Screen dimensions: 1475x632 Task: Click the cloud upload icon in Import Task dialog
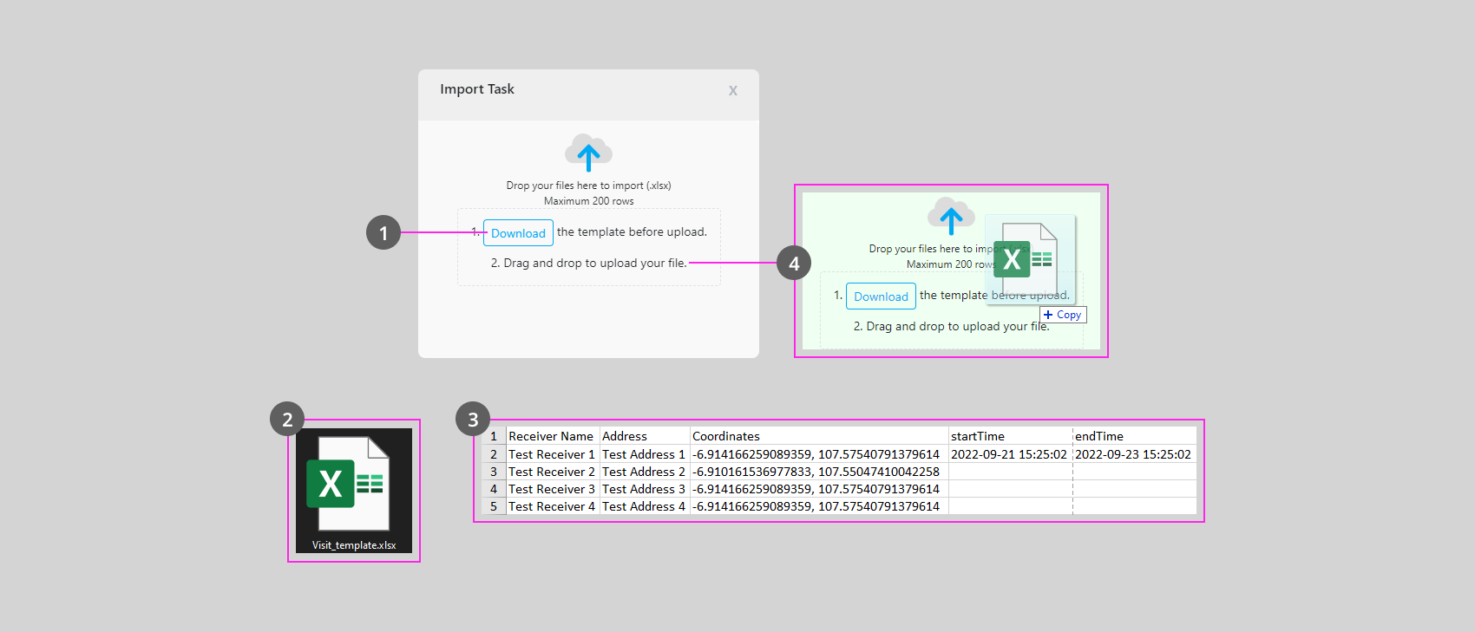pos(588,153)
